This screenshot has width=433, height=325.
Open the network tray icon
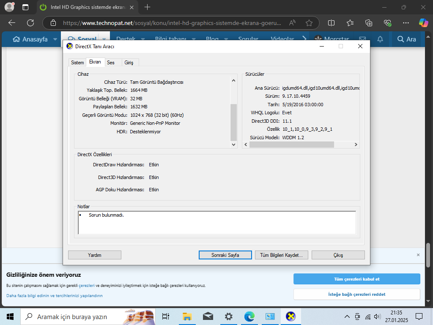click(367, 317)
